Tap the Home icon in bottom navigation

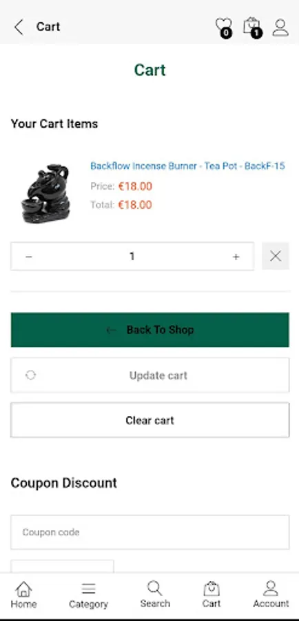coord(23,595)
